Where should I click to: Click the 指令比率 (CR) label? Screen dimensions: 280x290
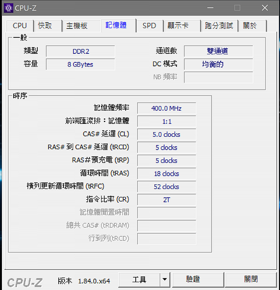click(108, 199)
